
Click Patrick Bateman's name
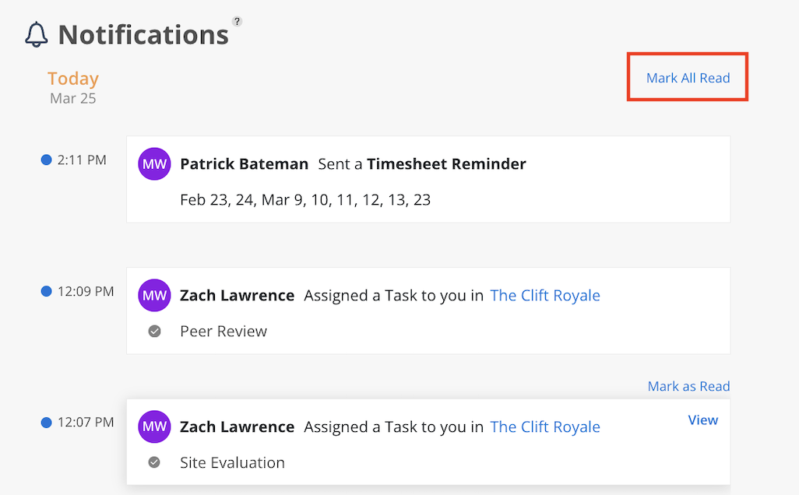(x=245, y=164)
